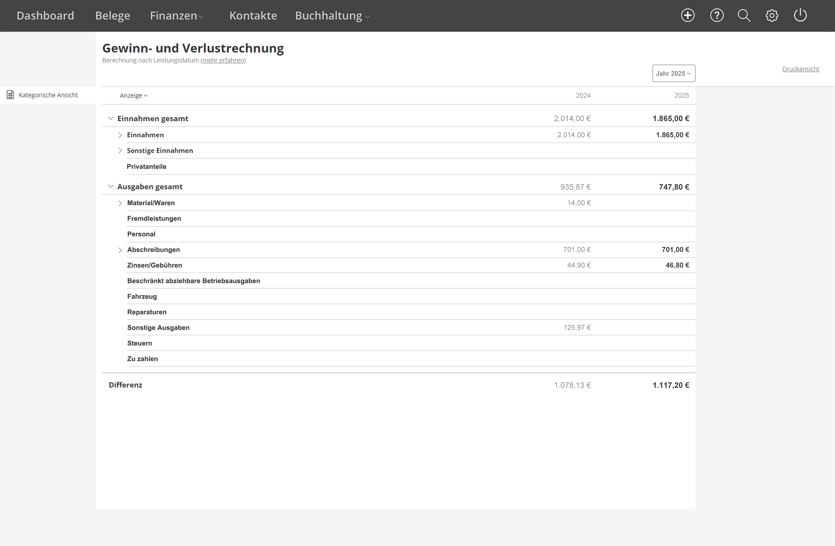Click the plus (add new) icon
This screenshot has height=546, width=835.
pos(688,15)
